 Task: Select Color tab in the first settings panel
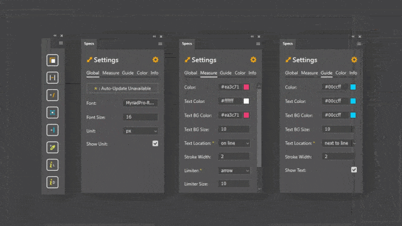point(142,73)
